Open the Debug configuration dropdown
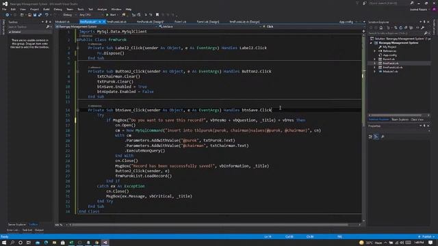The width and height of the screenshot is (438, 246). (x=69, y=15)
